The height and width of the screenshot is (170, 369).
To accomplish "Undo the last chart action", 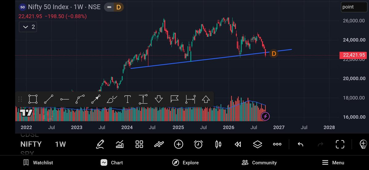I will pos(300,144).
